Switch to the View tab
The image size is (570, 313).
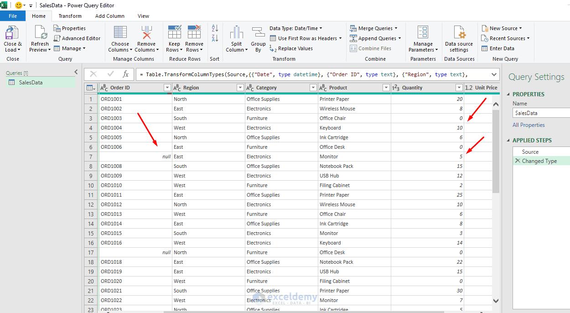point(144,16)
